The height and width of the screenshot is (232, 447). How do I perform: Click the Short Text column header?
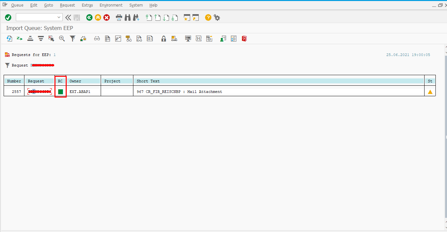click(x=279, y=81)
